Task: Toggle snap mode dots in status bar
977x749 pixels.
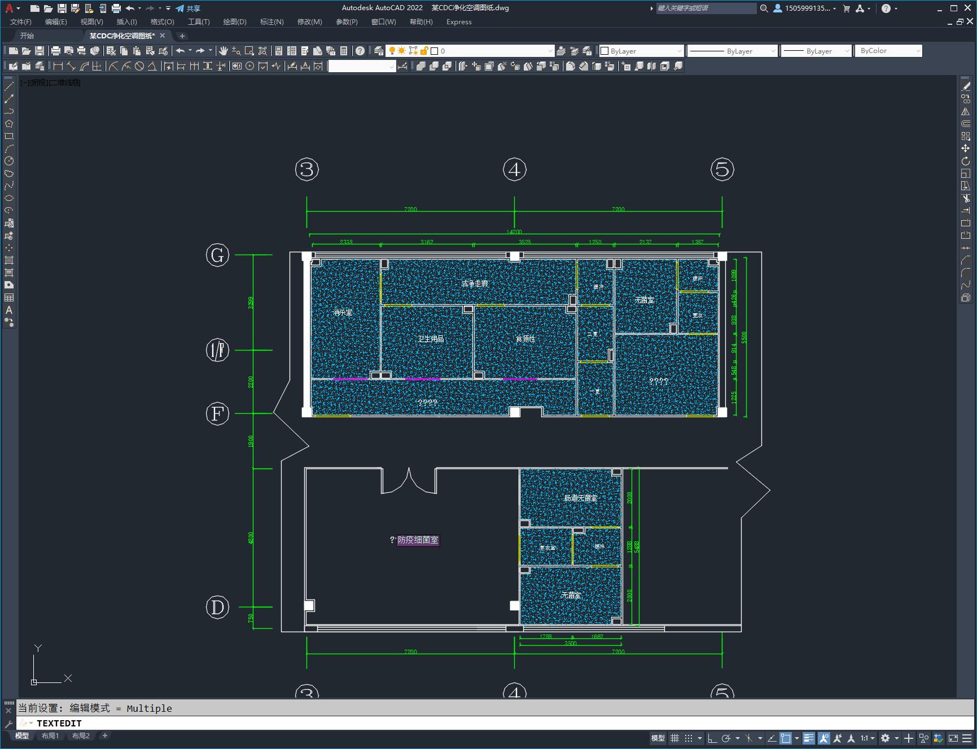Action: (x=689, y=738)
